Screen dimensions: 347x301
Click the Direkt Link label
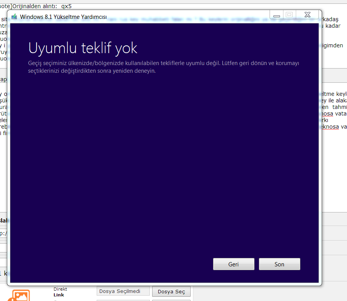pyautogui.click(x=60, y=292)
